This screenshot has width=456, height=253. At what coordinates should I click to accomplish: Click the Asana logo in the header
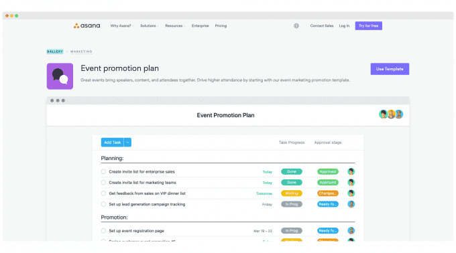click(x=87, y=26)
